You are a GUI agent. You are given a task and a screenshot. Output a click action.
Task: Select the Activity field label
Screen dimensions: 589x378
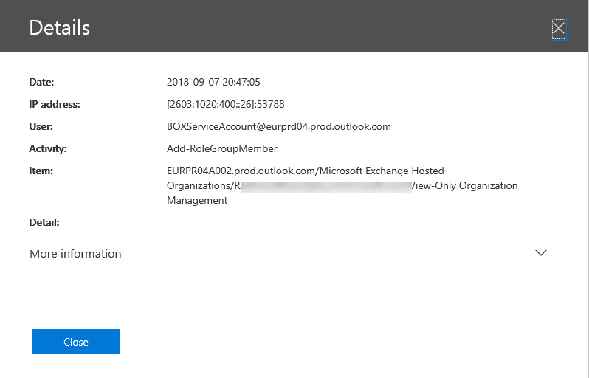(47, 148)
